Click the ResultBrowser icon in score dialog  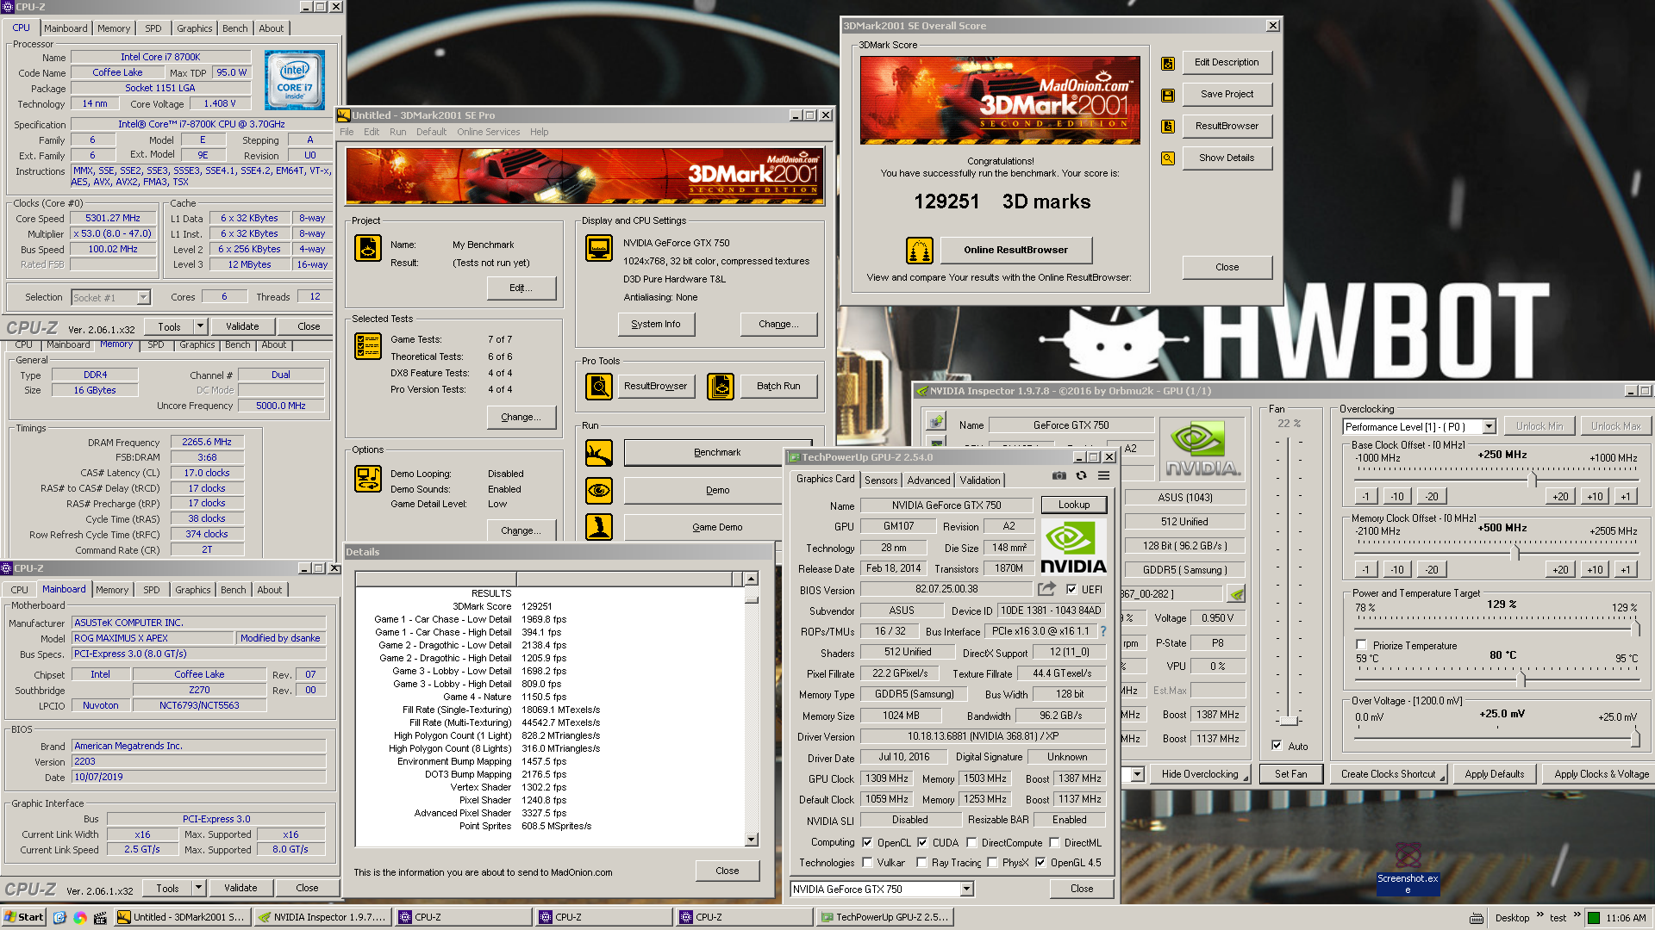(1168, 127)
